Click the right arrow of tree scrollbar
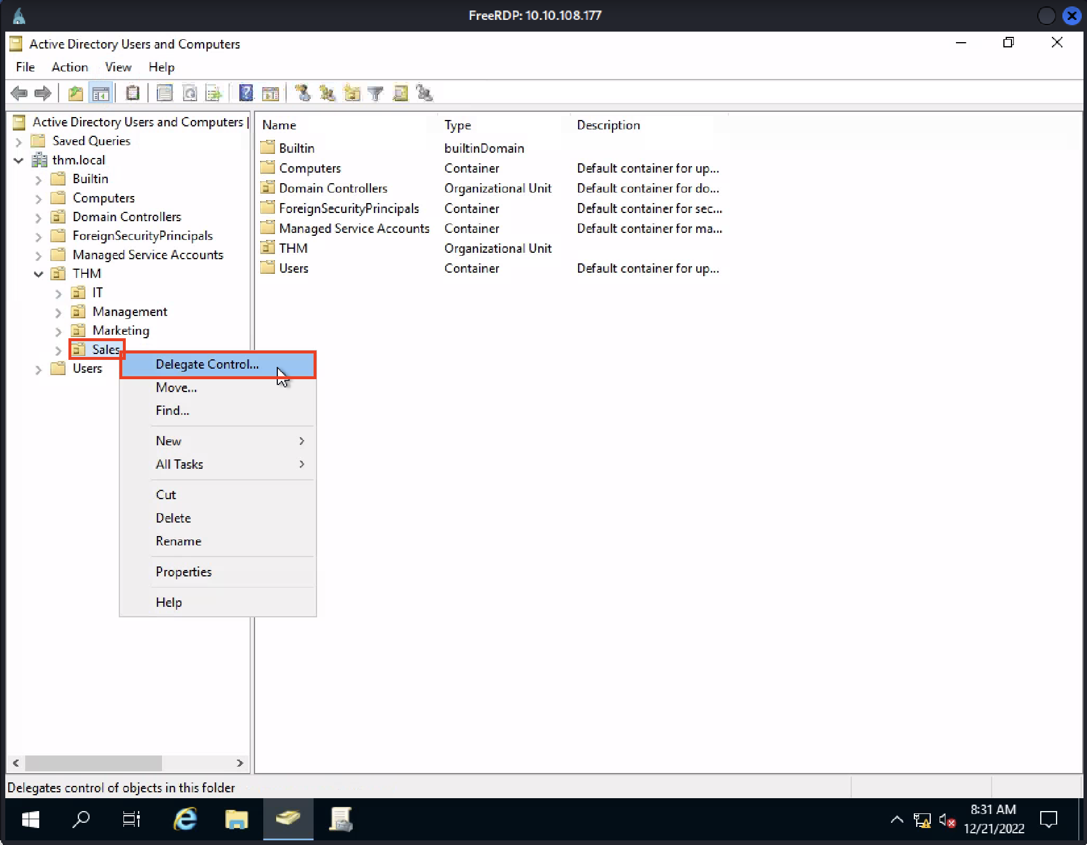Viewport: 1087px width, 845px height. [x=239, y=763]
